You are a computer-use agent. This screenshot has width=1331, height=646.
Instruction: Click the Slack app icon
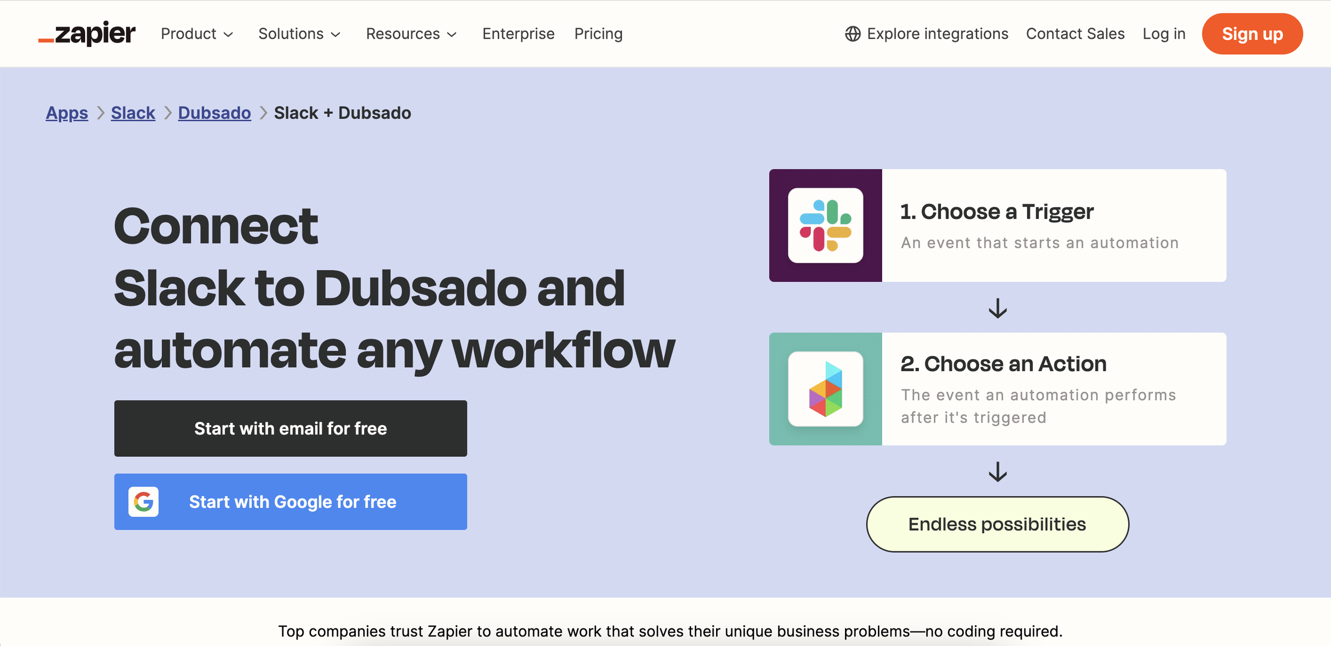tap(825, 225)
